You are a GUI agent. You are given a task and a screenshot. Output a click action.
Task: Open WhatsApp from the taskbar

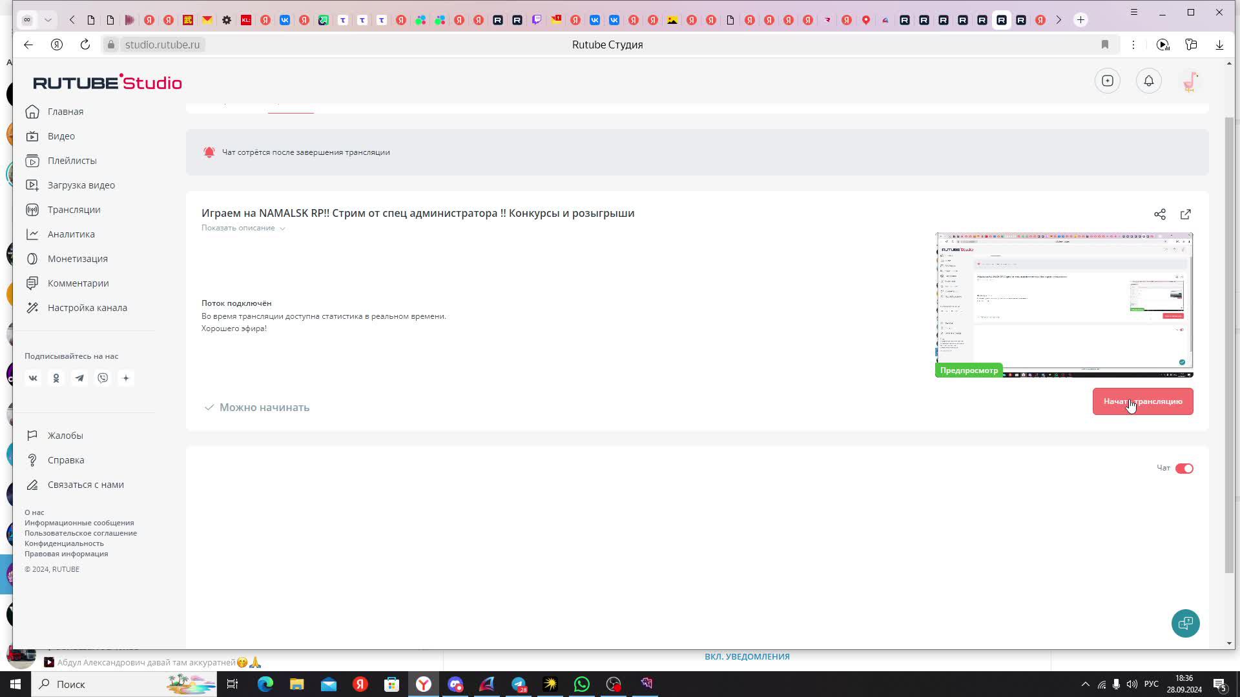[582, 684]
